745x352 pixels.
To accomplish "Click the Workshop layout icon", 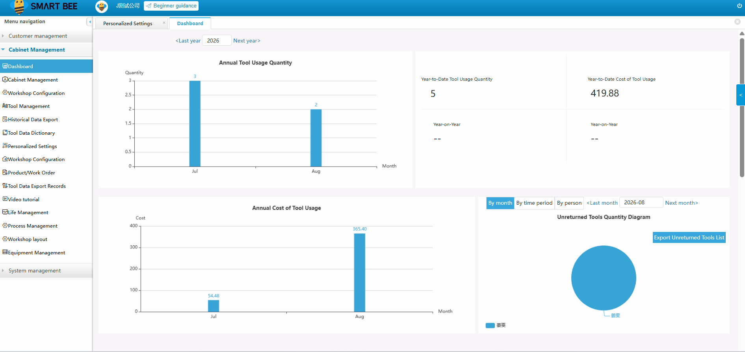I will pyautogui.click(x=5, y=239).
